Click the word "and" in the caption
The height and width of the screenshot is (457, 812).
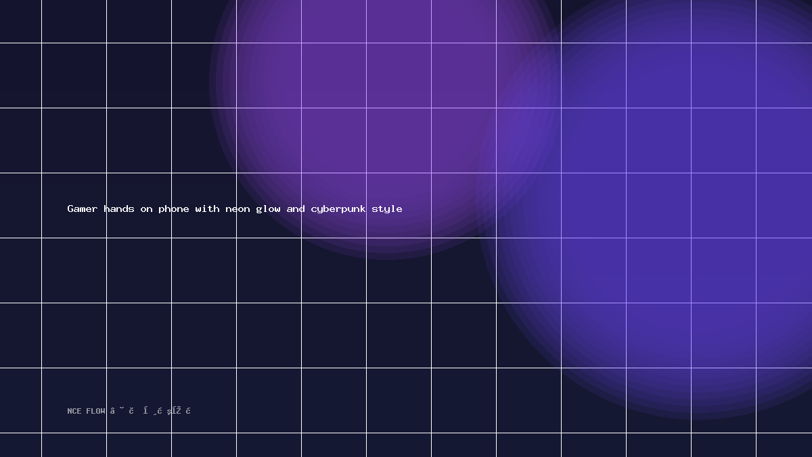click(x=296, y=209)
